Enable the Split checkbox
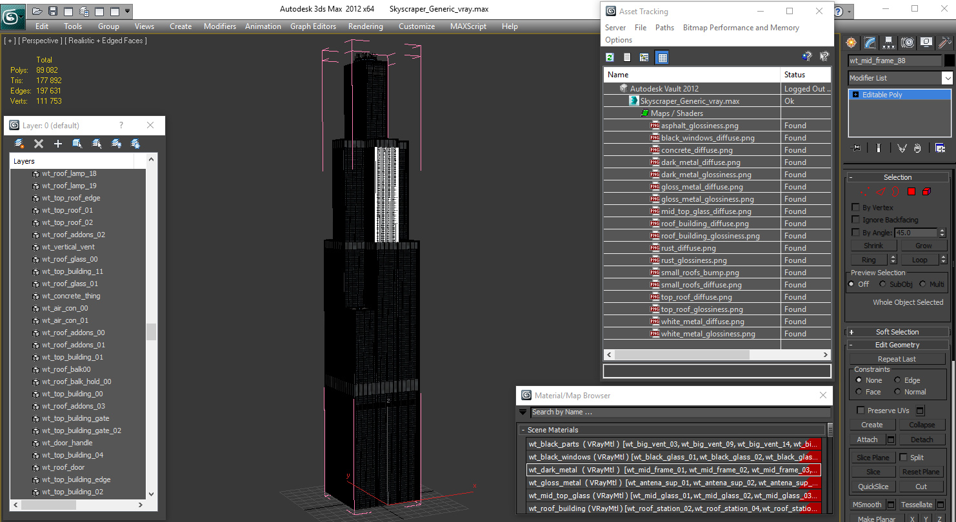This screenshot has width=956, height=522. tap(903, 458)
